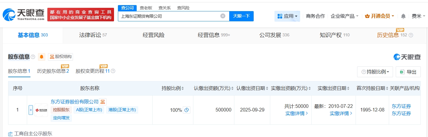Click the 导出 export button
The image size is (428, 137).
pos(408,72)
